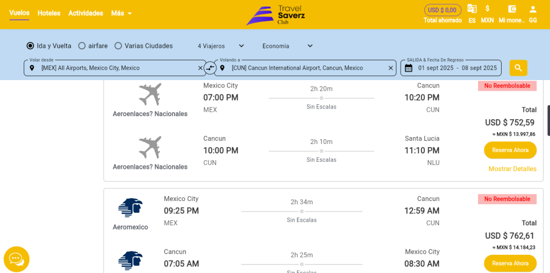The height and width of the screenshot is (273, 550).
Task: Select the Ida y Vuelta radio option
Action: [31, 46]
